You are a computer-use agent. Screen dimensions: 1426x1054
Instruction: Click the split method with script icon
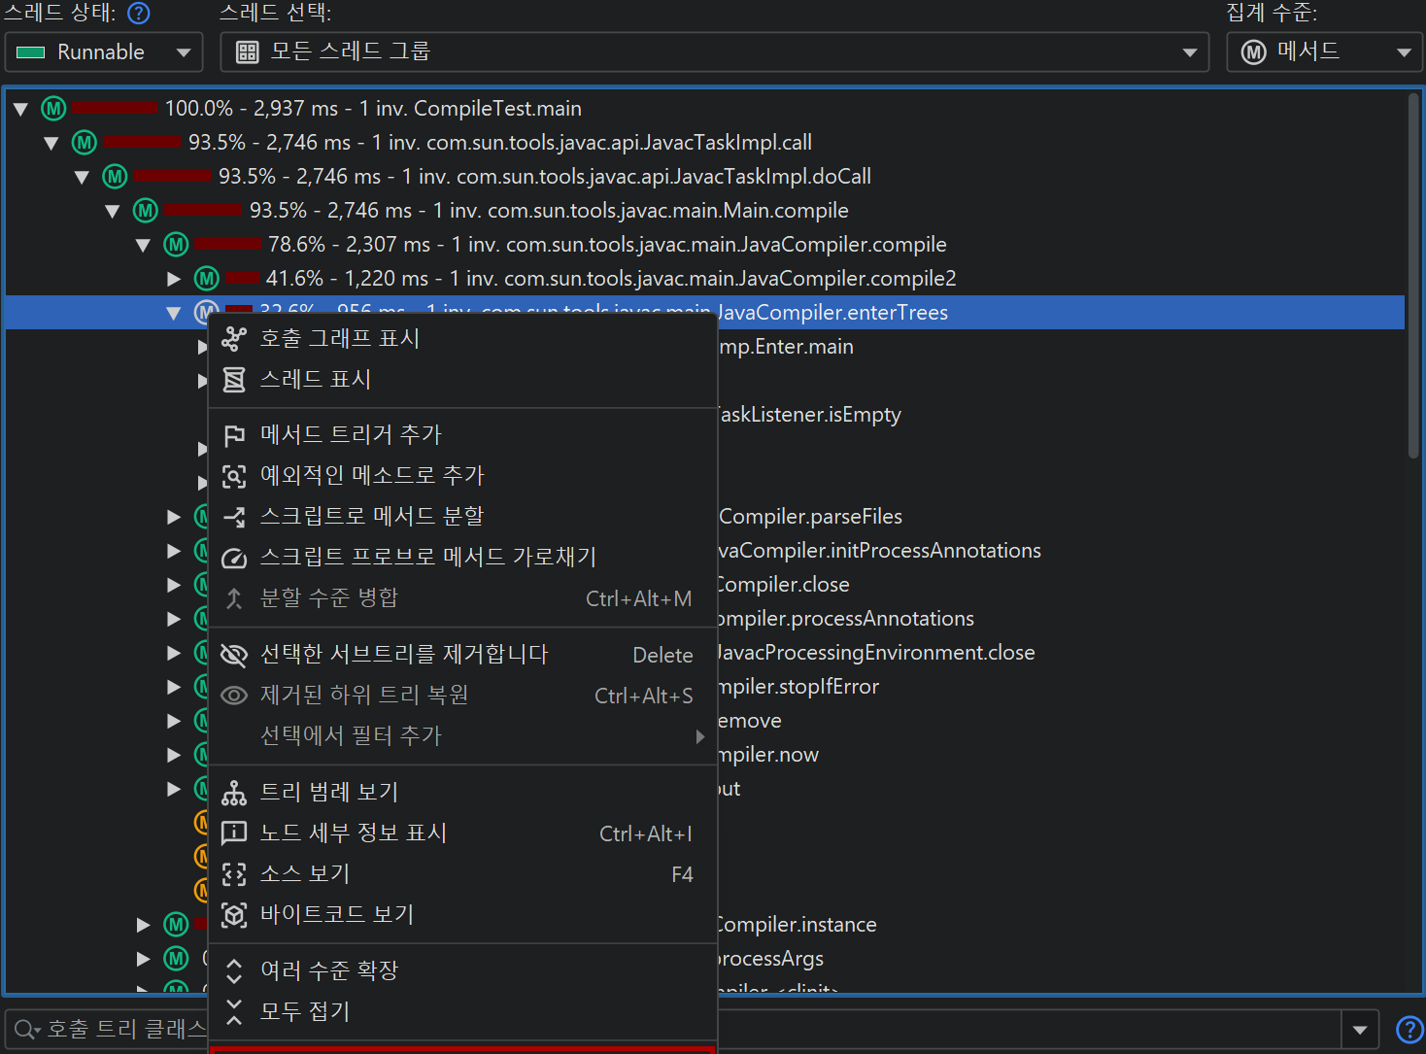(x=234, y=517)
